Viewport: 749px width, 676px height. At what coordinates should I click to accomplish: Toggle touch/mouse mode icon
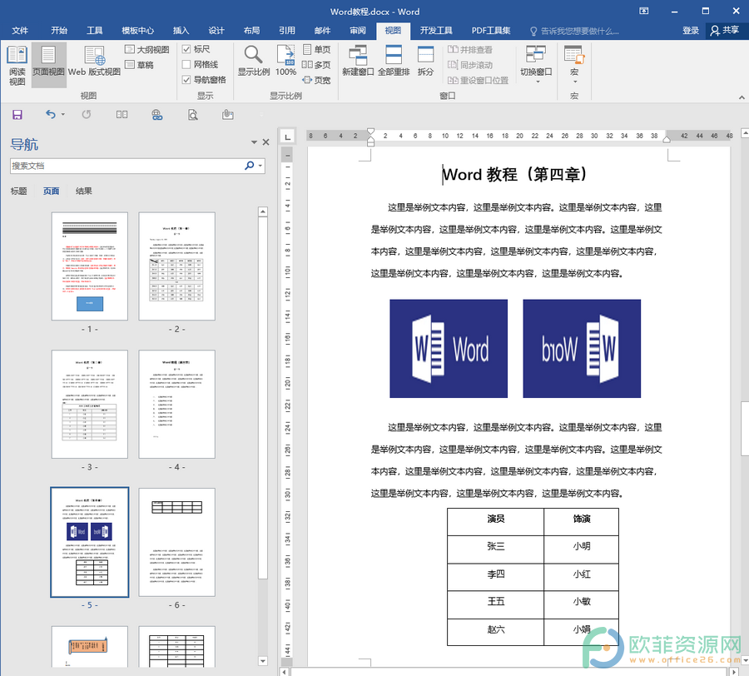pos(228,115)
